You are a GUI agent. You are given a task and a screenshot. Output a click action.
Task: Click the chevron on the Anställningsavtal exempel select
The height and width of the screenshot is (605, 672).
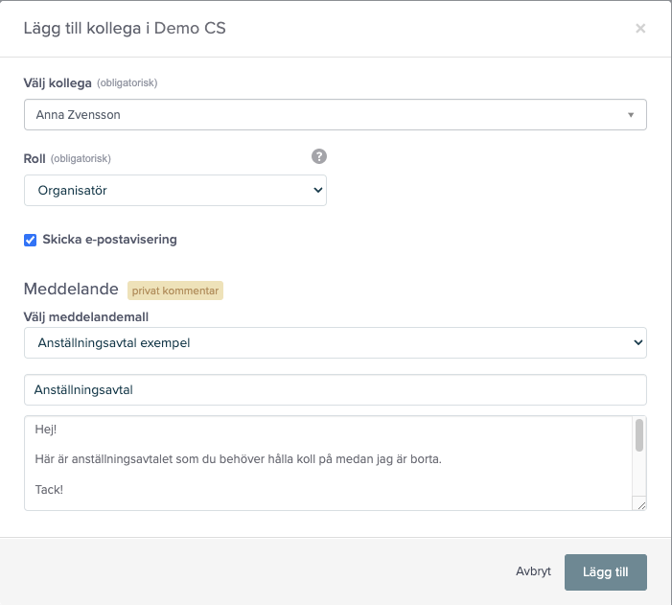638,342
